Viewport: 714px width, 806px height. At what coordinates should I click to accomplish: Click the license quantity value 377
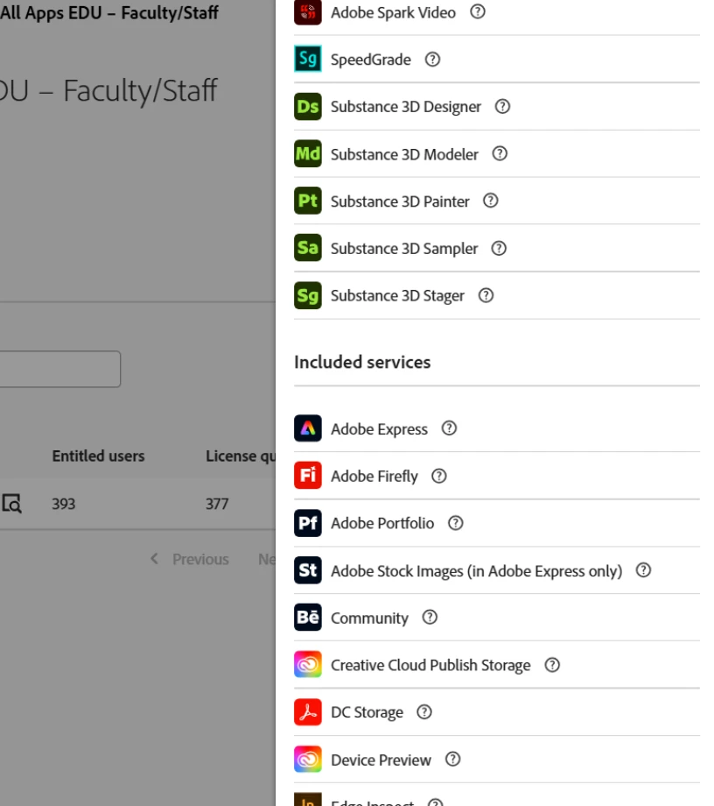[x=217, y=504]
